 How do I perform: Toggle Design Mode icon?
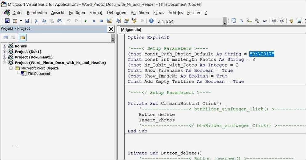coord(109,21)
